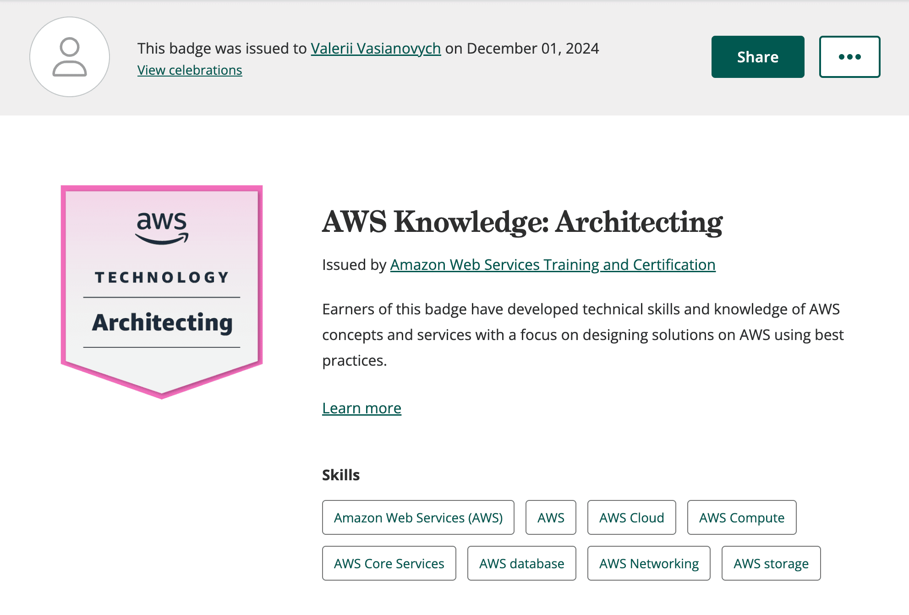Image resolution: width=909 pixels, height=615 pixels.
Task: Click the Skills section heading
Action: pyautogui.click(x=341, y=475)
